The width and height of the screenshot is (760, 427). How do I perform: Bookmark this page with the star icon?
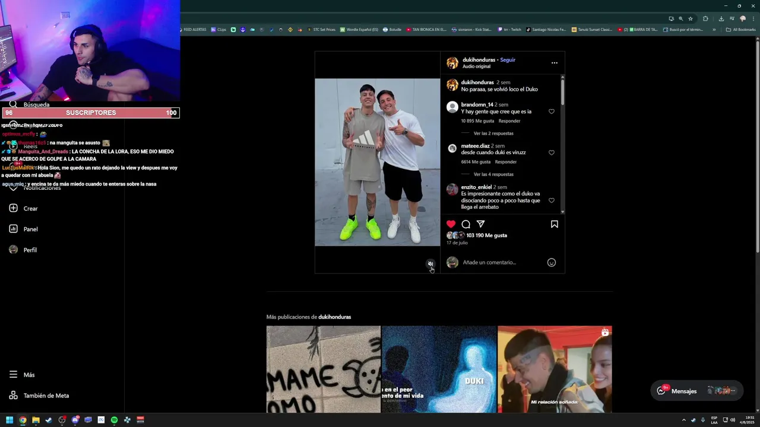click(x=691, y=18)
